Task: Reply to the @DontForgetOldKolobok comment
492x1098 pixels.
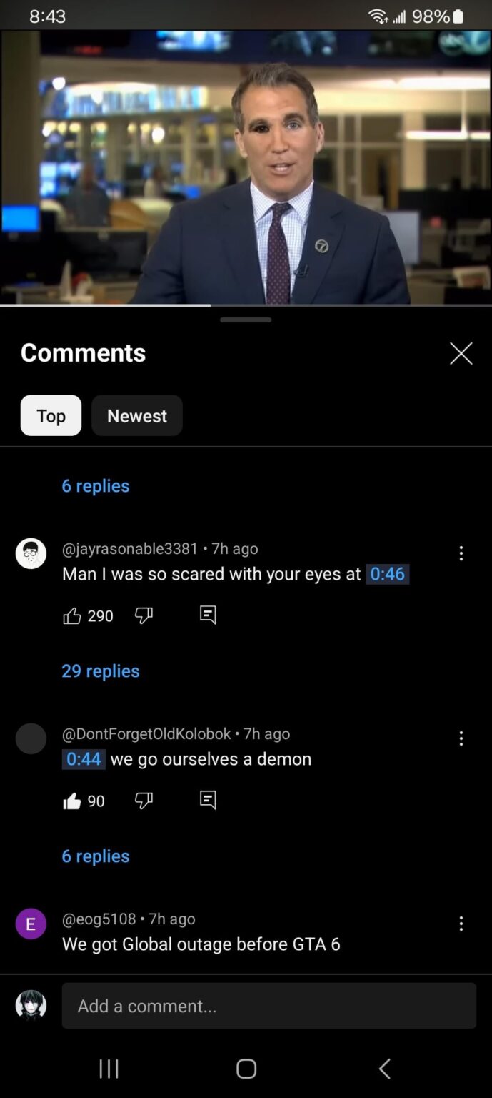Action: point(208,800)
